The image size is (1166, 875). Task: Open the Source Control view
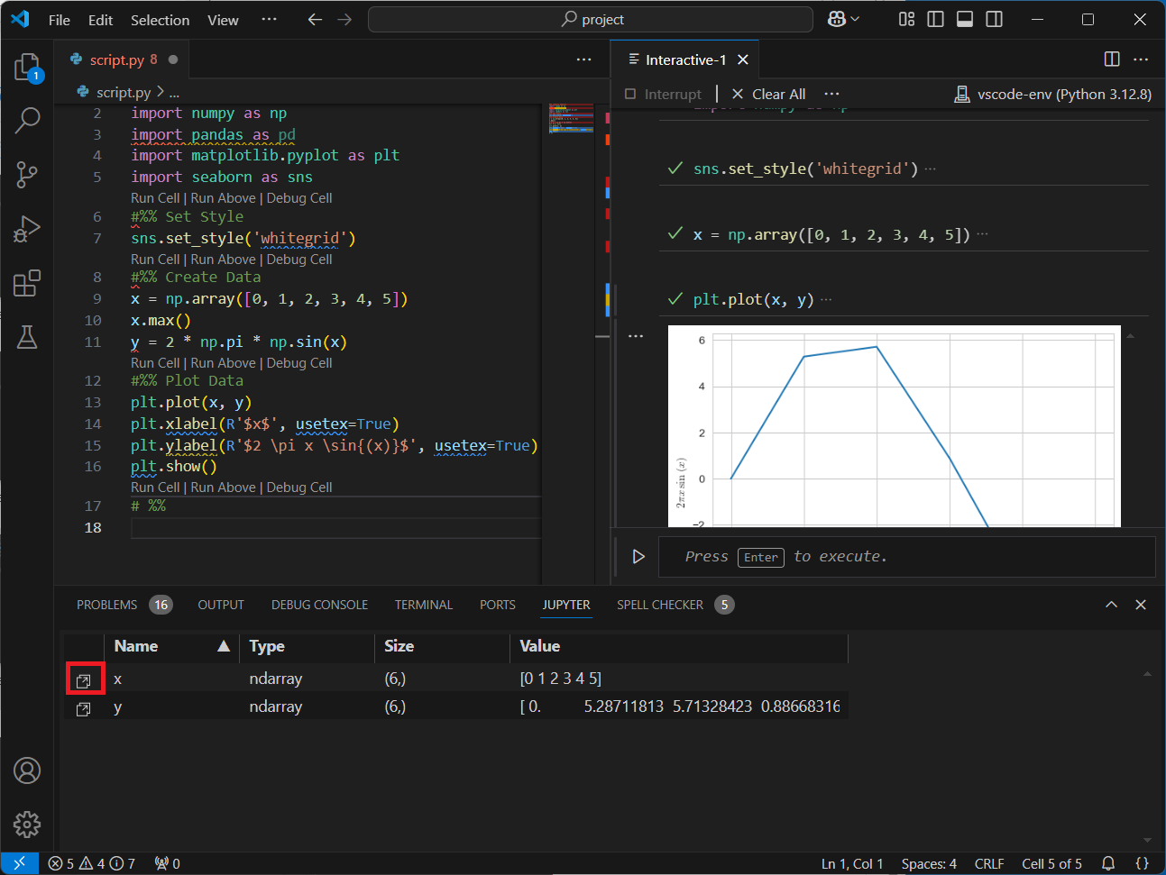(27, 174)
